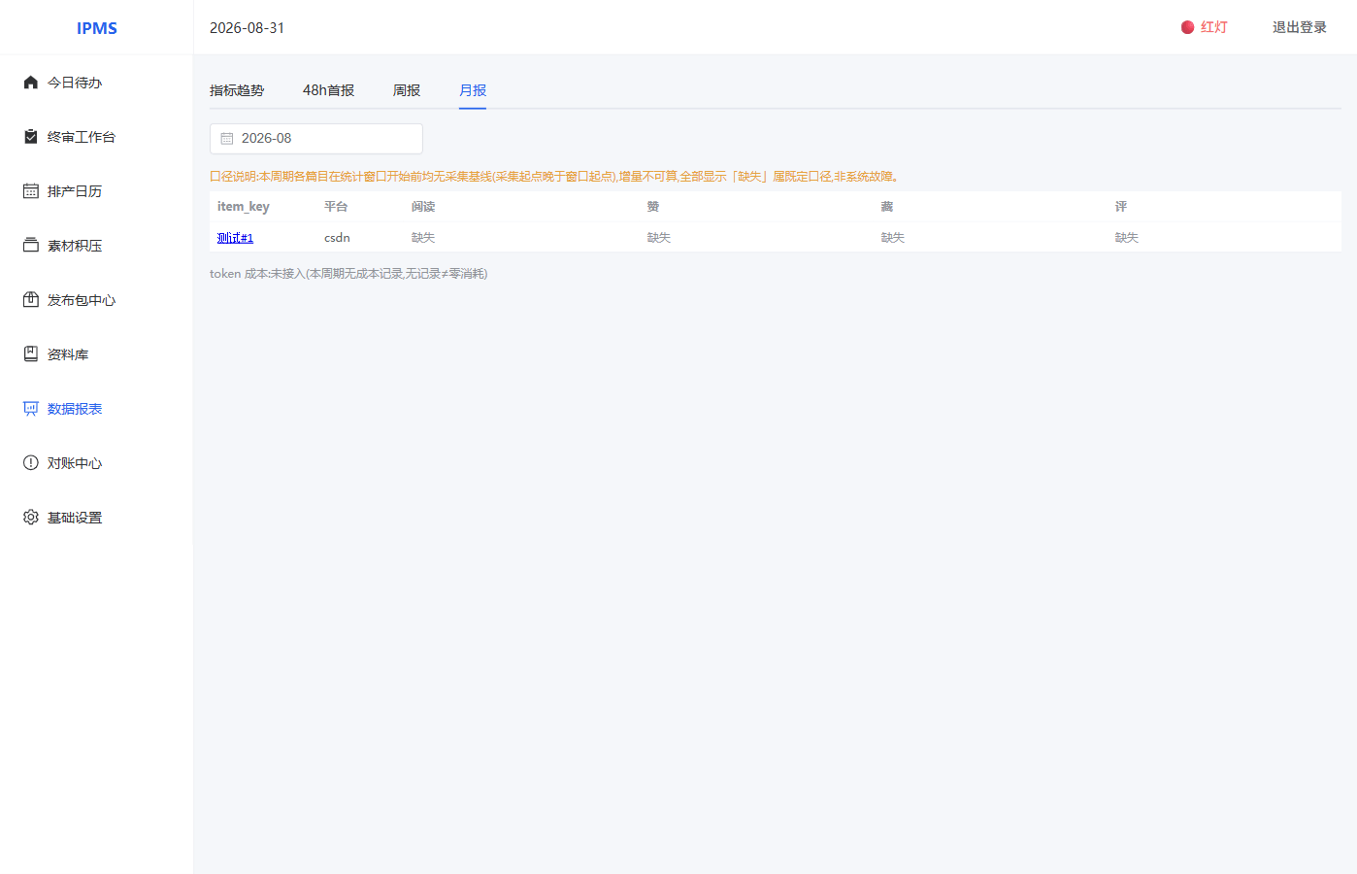Image resolution: width=1357 pixels, height=874 pixels.
Task: Click the calendar icon in the month picker
Action: pyautogui.click(x=227, y=139)
